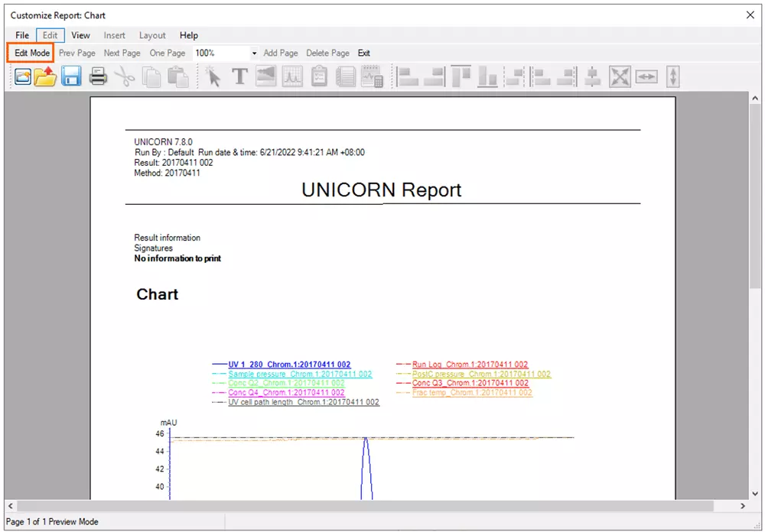Expand the 100% zoom dropdown
Screen dimensions: 765x532
click(x=254, y=54)
